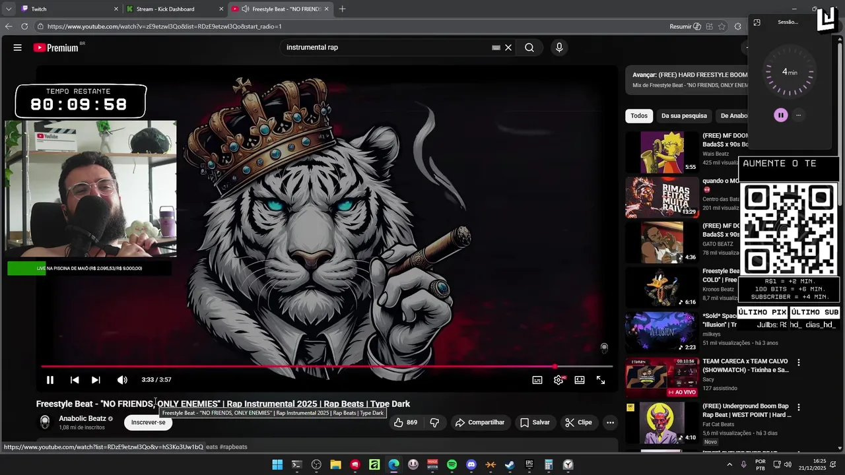Screen dimensions: 845x475
Task: Start voice search with microphone icon
Action: point(559,47)
